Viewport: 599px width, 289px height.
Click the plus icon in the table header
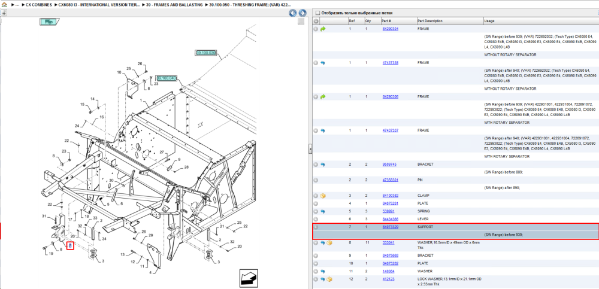pos(316,21)
